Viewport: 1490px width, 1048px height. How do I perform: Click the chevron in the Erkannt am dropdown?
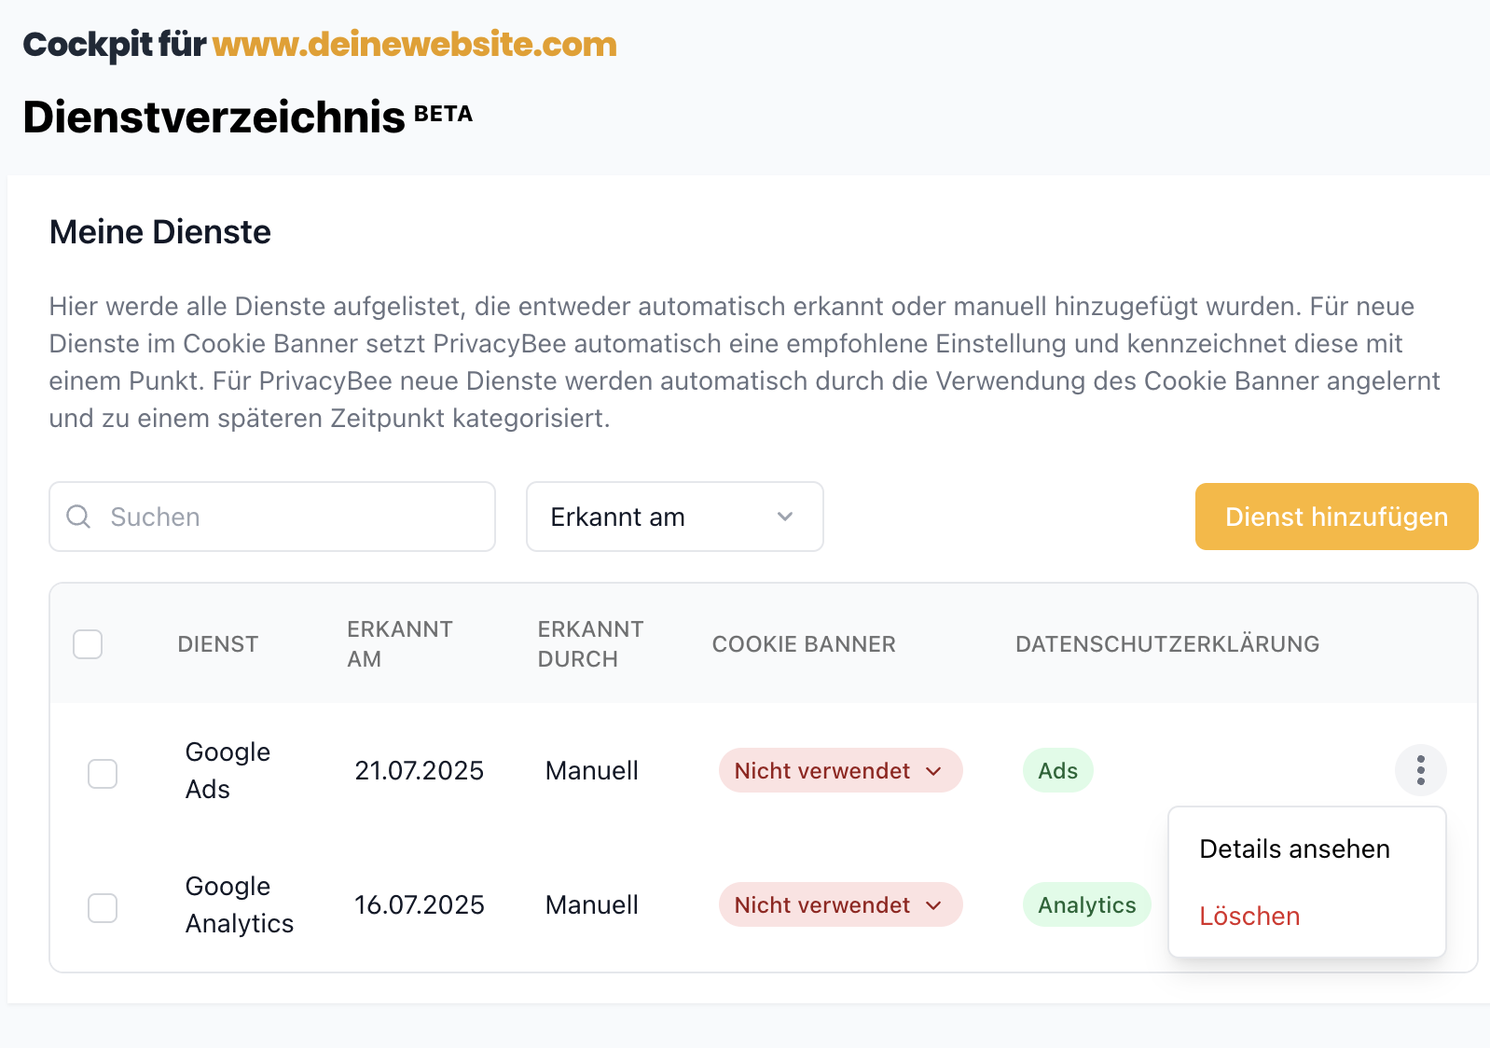[785, 517]
